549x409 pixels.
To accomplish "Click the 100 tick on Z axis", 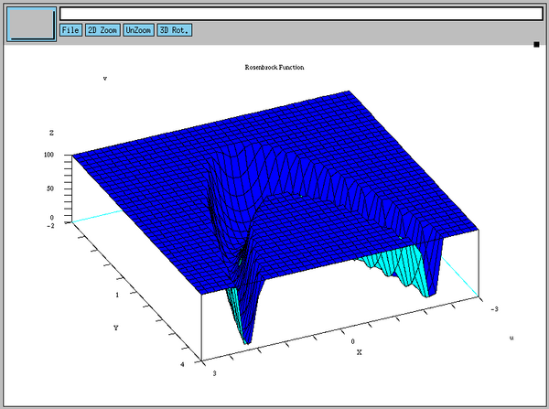I will click(48, 155).
